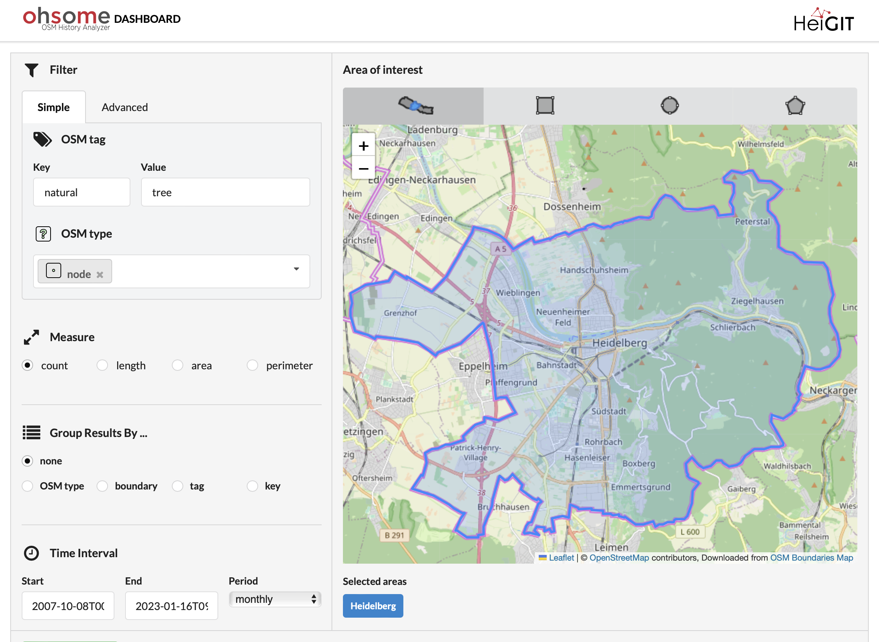Select the length measure
The width and height of the screenshot is (879, 642).
click(x=103, y=365)
